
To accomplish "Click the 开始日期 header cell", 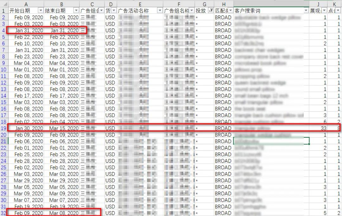I will tap(26, 11).
